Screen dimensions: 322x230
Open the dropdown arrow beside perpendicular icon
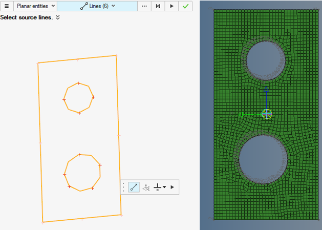pyautogui.click(x=164, y=188)
